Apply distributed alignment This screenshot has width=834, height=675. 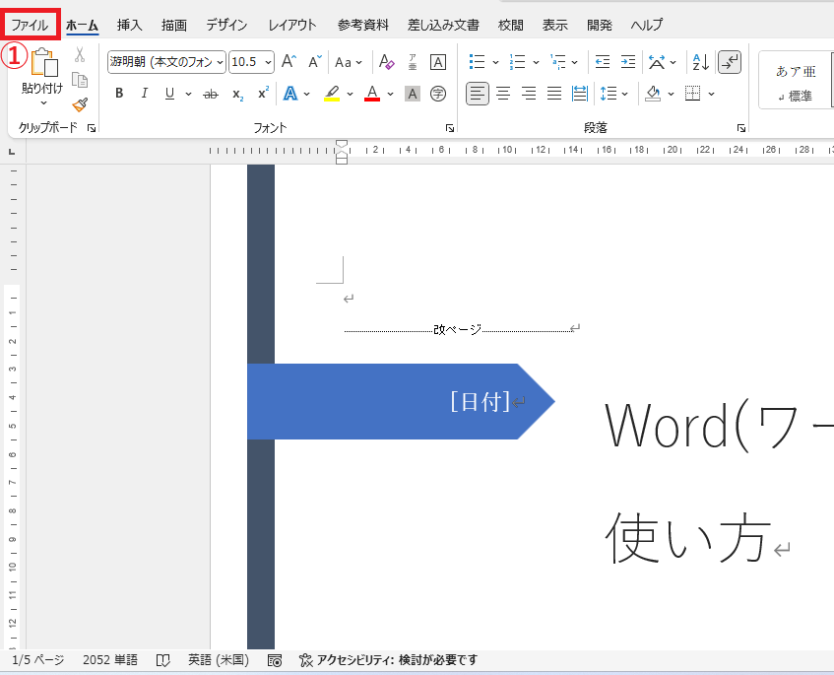[580, 95]
